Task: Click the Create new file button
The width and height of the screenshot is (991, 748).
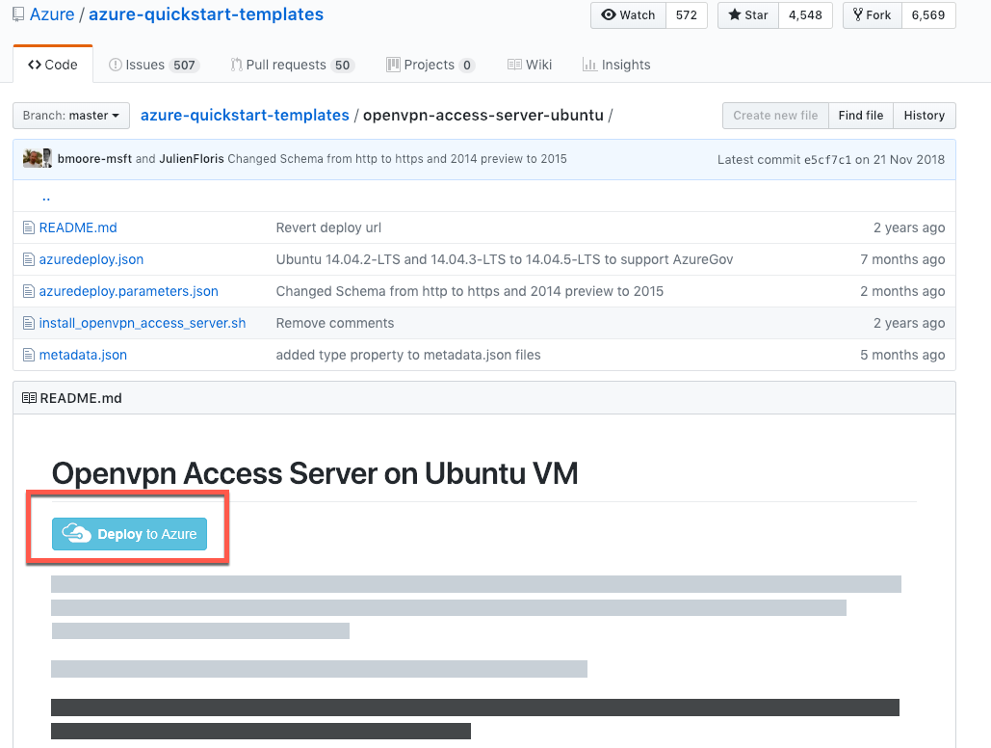Action: [x=775, y=116]
